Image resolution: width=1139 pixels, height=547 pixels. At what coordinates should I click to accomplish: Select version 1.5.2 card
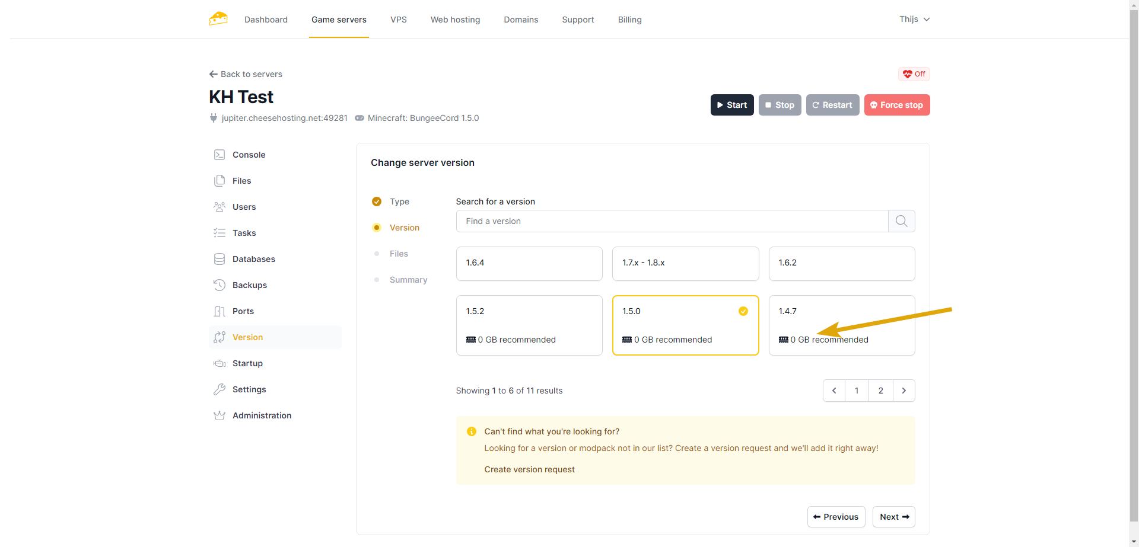pos(529,325)
